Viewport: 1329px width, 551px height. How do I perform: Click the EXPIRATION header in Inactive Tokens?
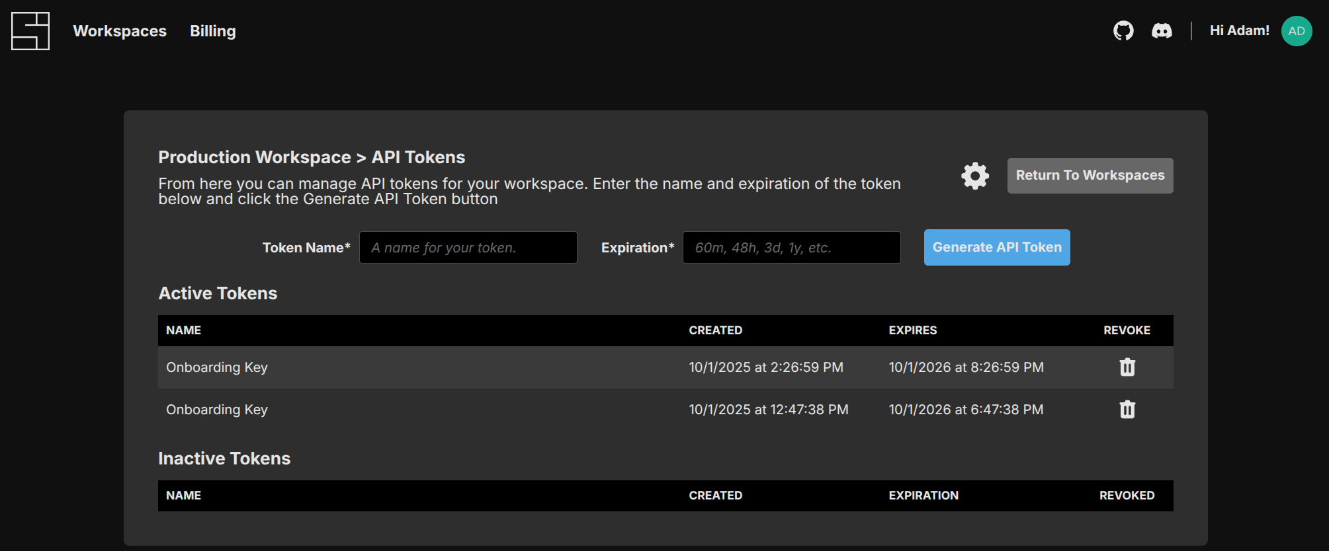tap(923, 496)
